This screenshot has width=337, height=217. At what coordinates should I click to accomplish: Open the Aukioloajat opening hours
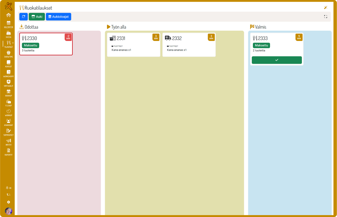click(x=59, y=17)
